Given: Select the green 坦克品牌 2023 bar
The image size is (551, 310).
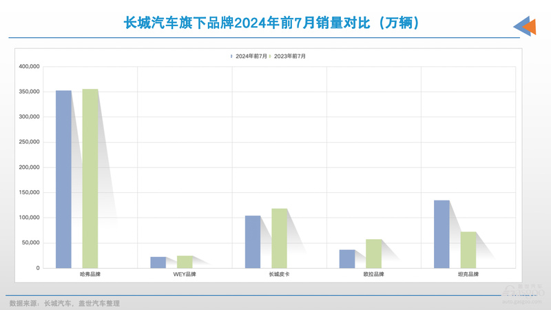Looking at the screenshot, I should (468, 250).
